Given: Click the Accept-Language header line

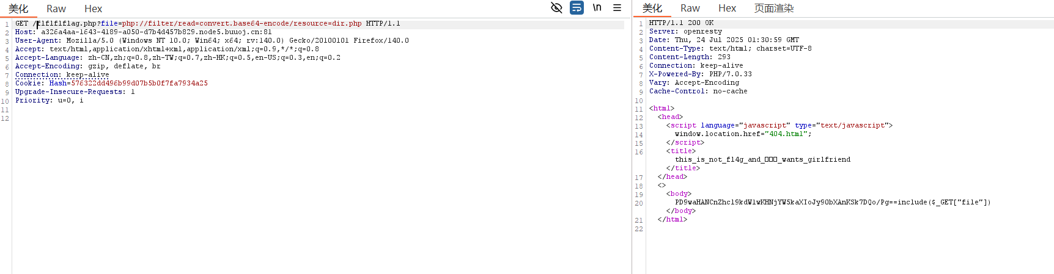Looking at the screenshot, I should tap(178, 58).
